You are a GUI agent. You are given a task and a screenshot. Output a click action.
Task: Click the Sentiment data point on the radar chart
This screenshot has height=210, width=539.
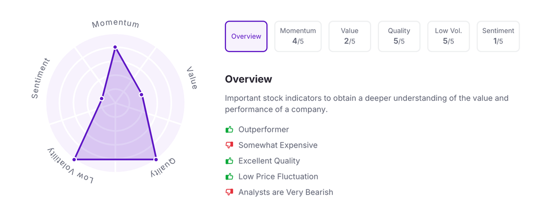click(102, 98)
